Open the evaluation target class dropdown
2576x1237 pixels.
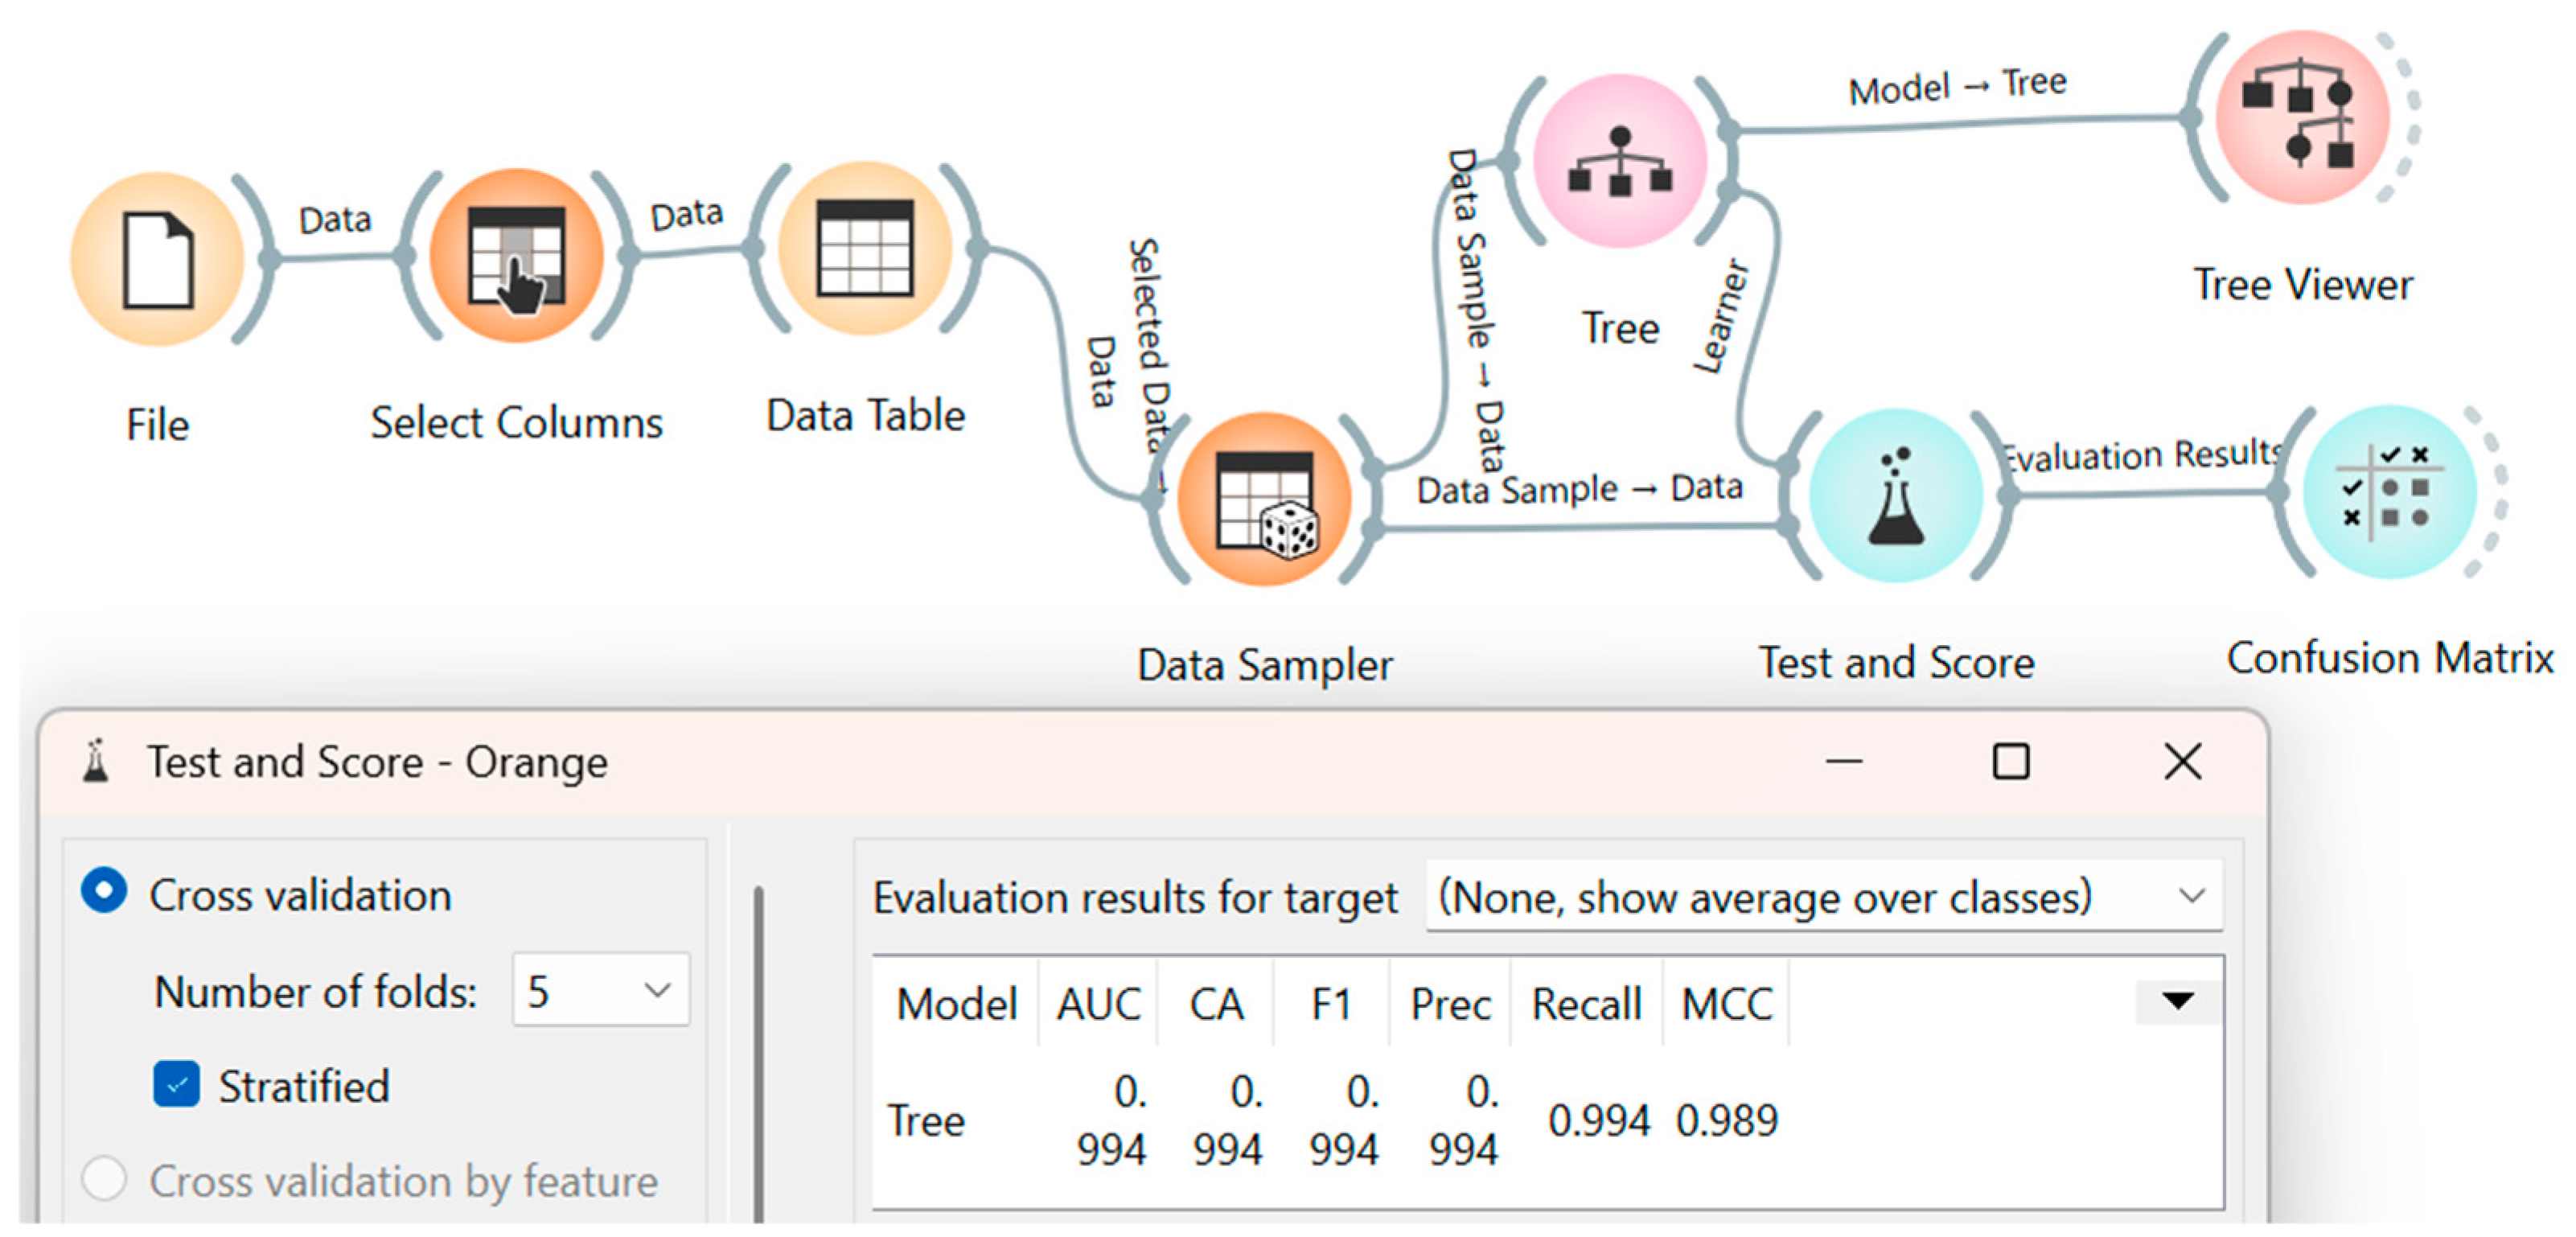(x=1822, y=896)
